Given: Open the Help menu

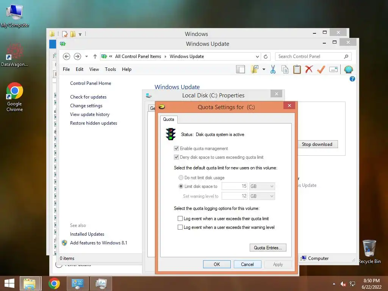Looking at the screenshot, I should 127,69.
